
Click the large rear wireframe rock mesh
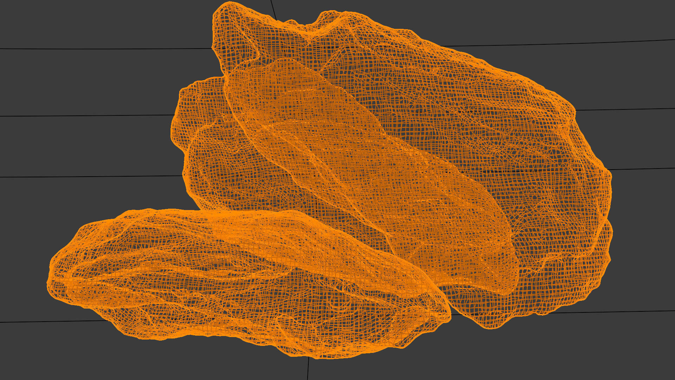point(475,106)
